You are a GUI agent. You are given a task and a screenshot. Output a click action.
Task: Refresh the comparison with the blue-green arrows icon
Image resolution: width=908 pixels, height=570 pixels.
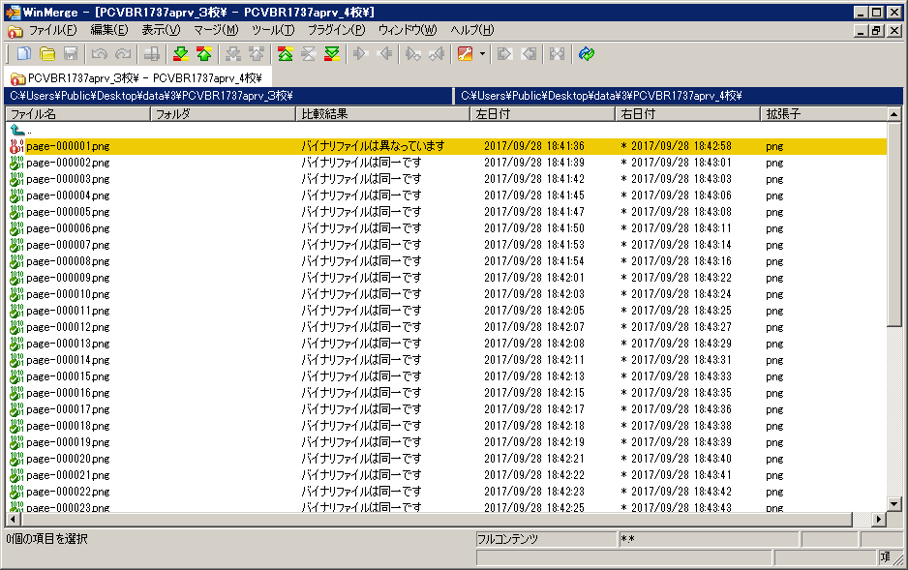click(x=587, y=54)
